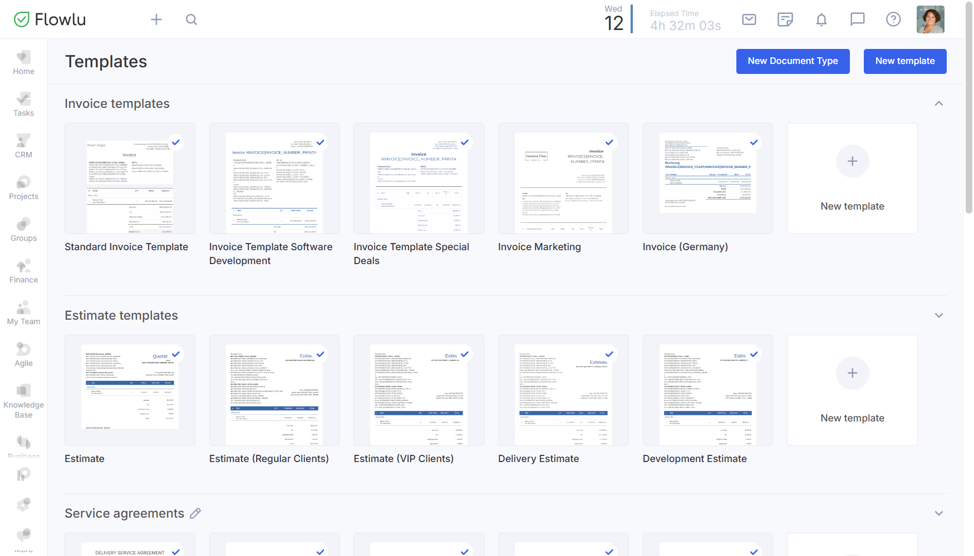
Task: Click the Flowlu logo
Action: [50, 19]
